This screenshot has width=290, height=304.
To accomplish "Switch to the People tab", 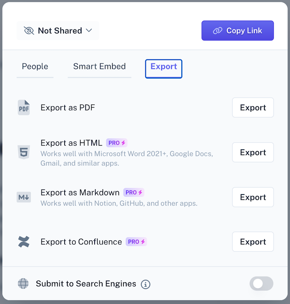I will click(x=35, y=66).
